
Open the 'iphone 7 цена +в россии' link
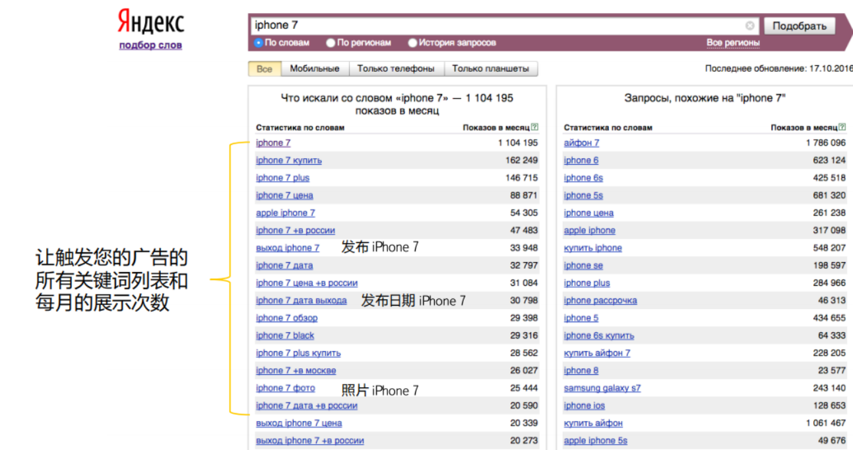pyautogui.click(x=307, y=283)
